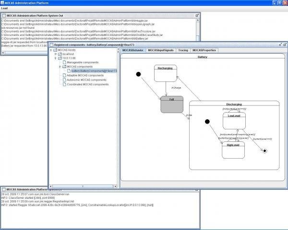Open the Tracing tab
This screenshot has height=230, width=288.
[x=183, y=50]
